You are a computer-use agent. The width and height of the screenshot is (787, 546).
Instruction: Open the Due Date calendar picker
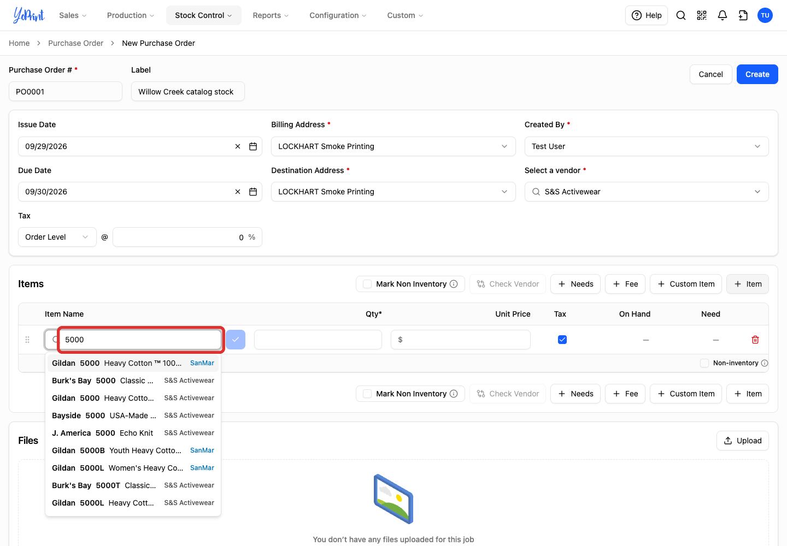tap(253, 192)
